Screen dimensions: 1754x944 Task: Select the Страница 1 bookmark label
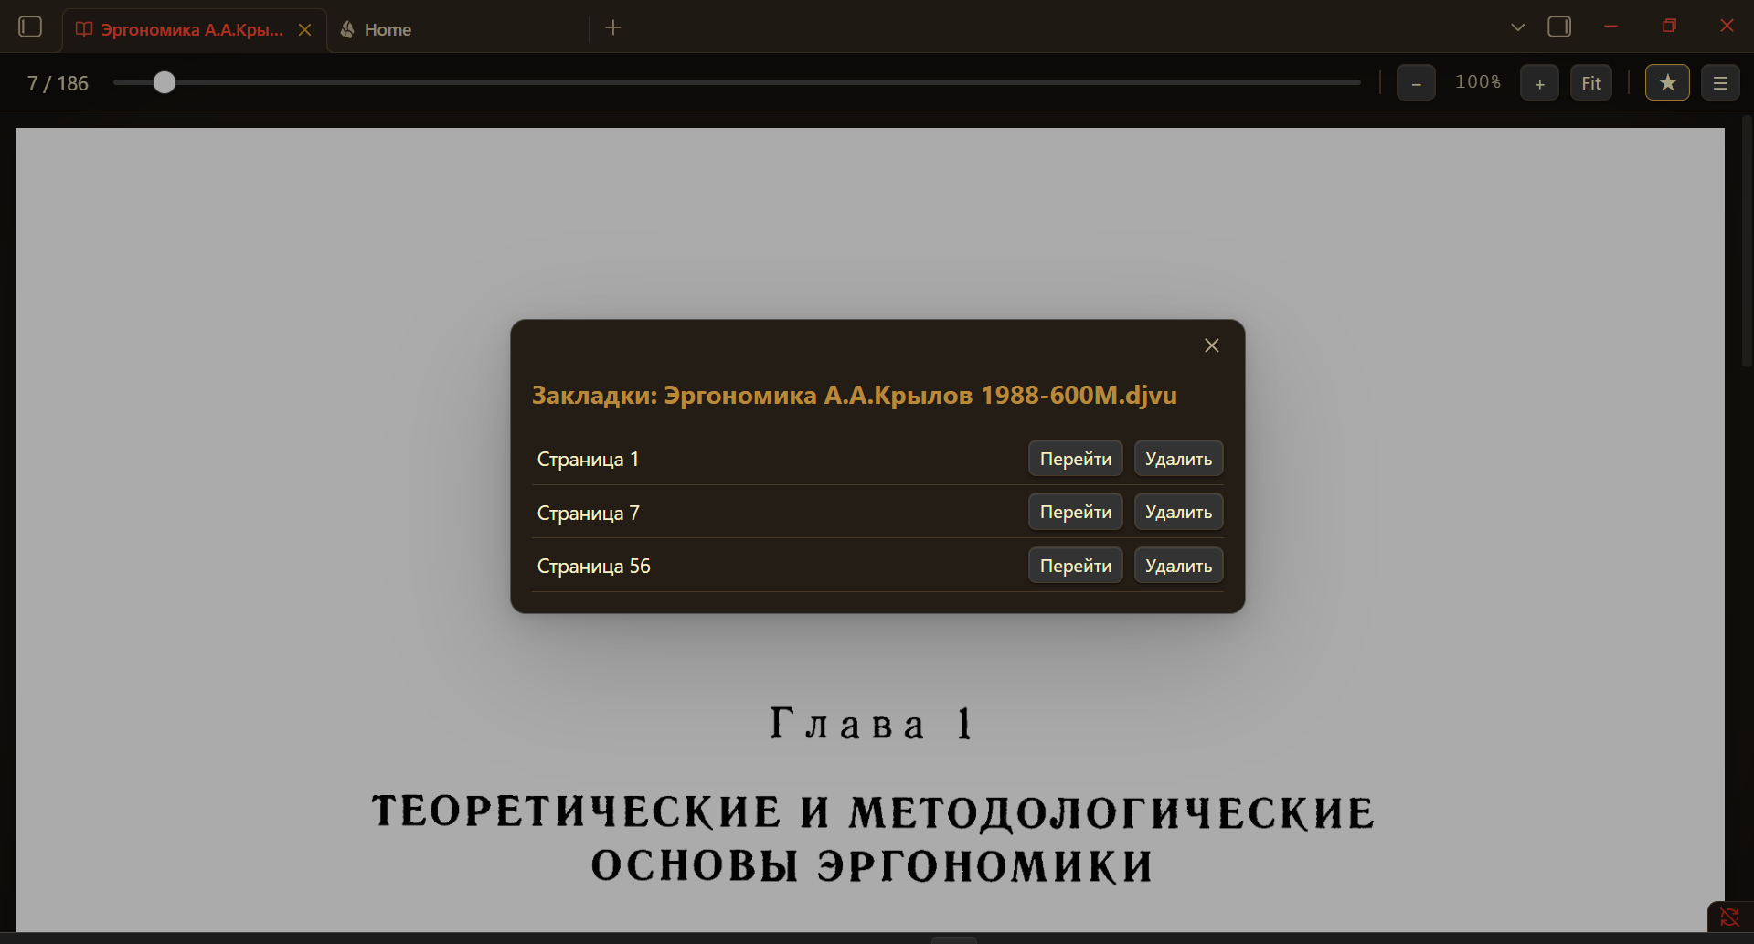(x=588, y=460)
